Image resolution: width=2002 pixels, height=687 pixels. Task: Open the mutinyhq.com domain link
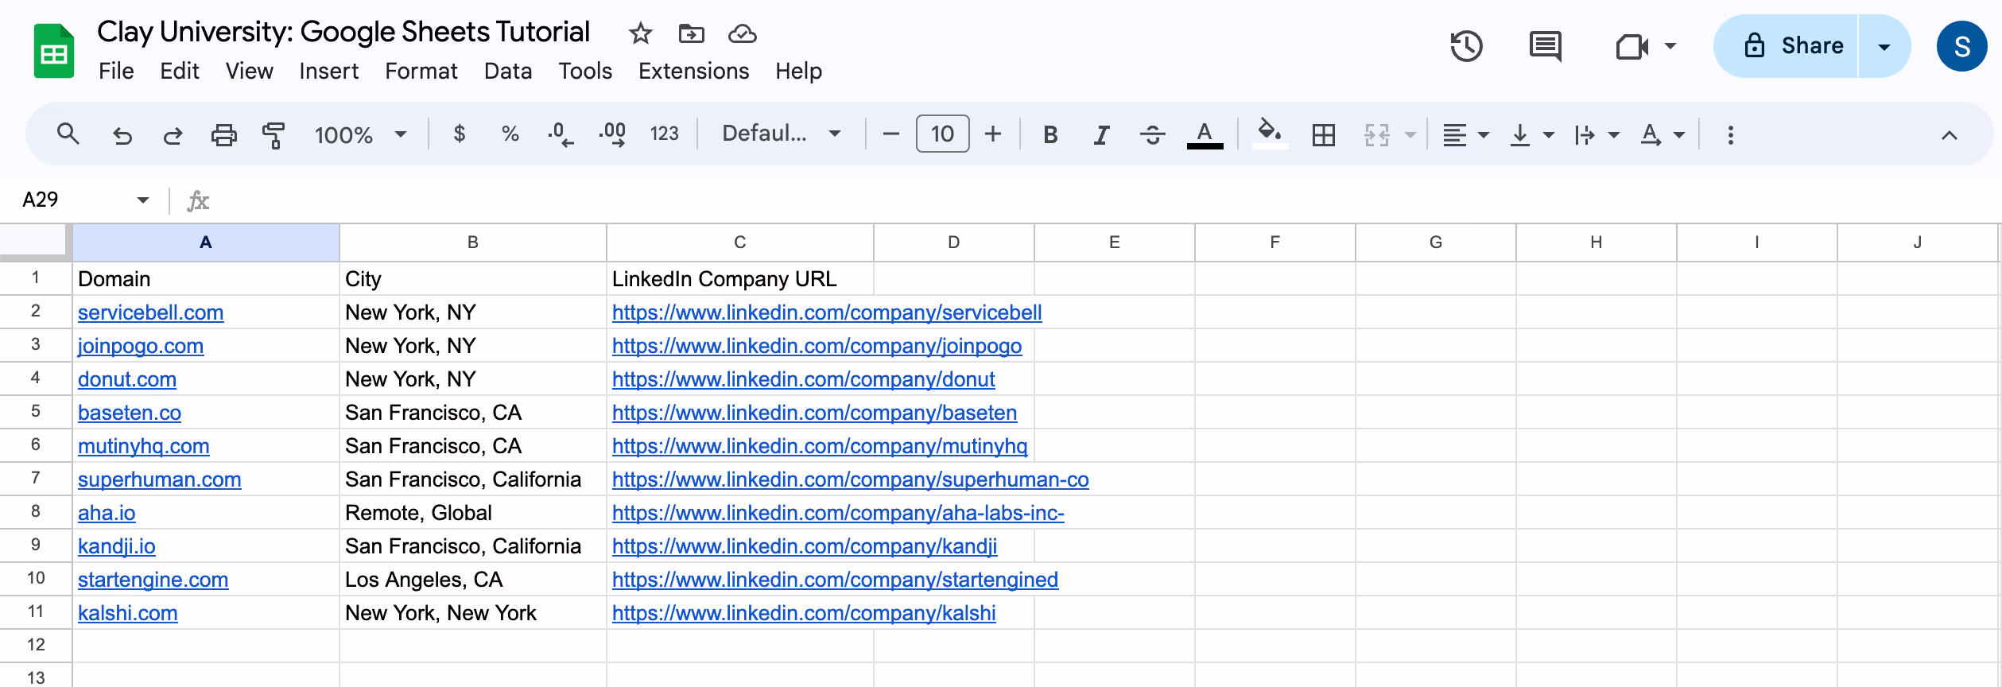tap(143, 446)
